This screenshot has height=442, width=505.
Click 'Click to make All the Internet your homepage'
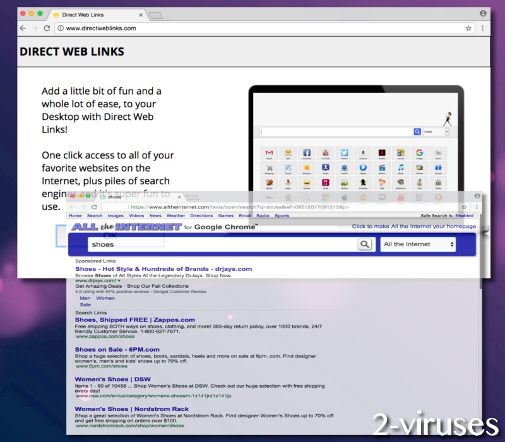(x=415, y=227)
